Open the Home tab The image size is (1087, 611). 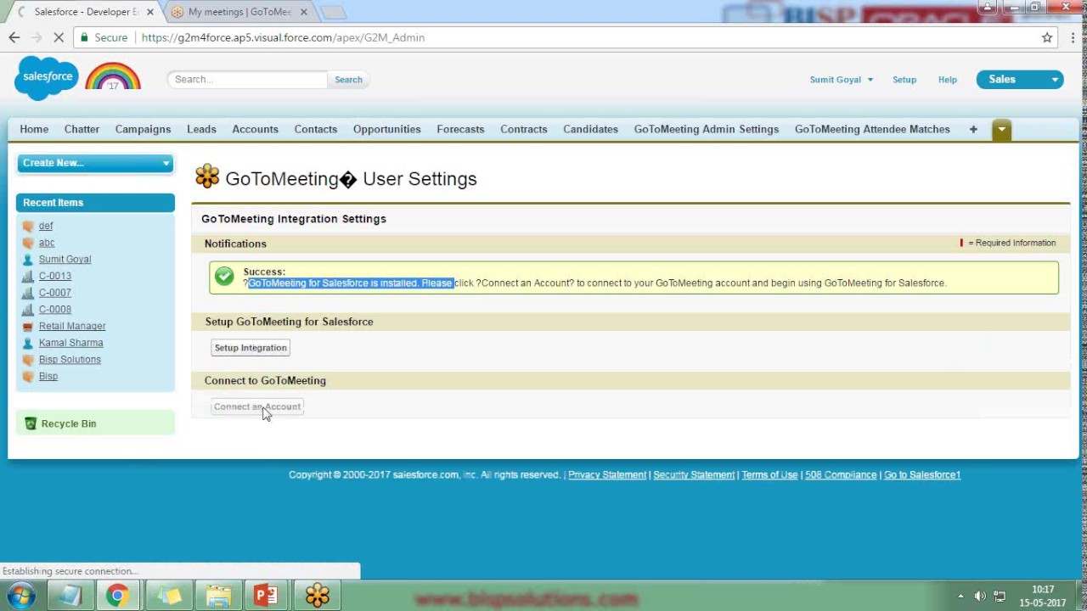click(34, 129)
